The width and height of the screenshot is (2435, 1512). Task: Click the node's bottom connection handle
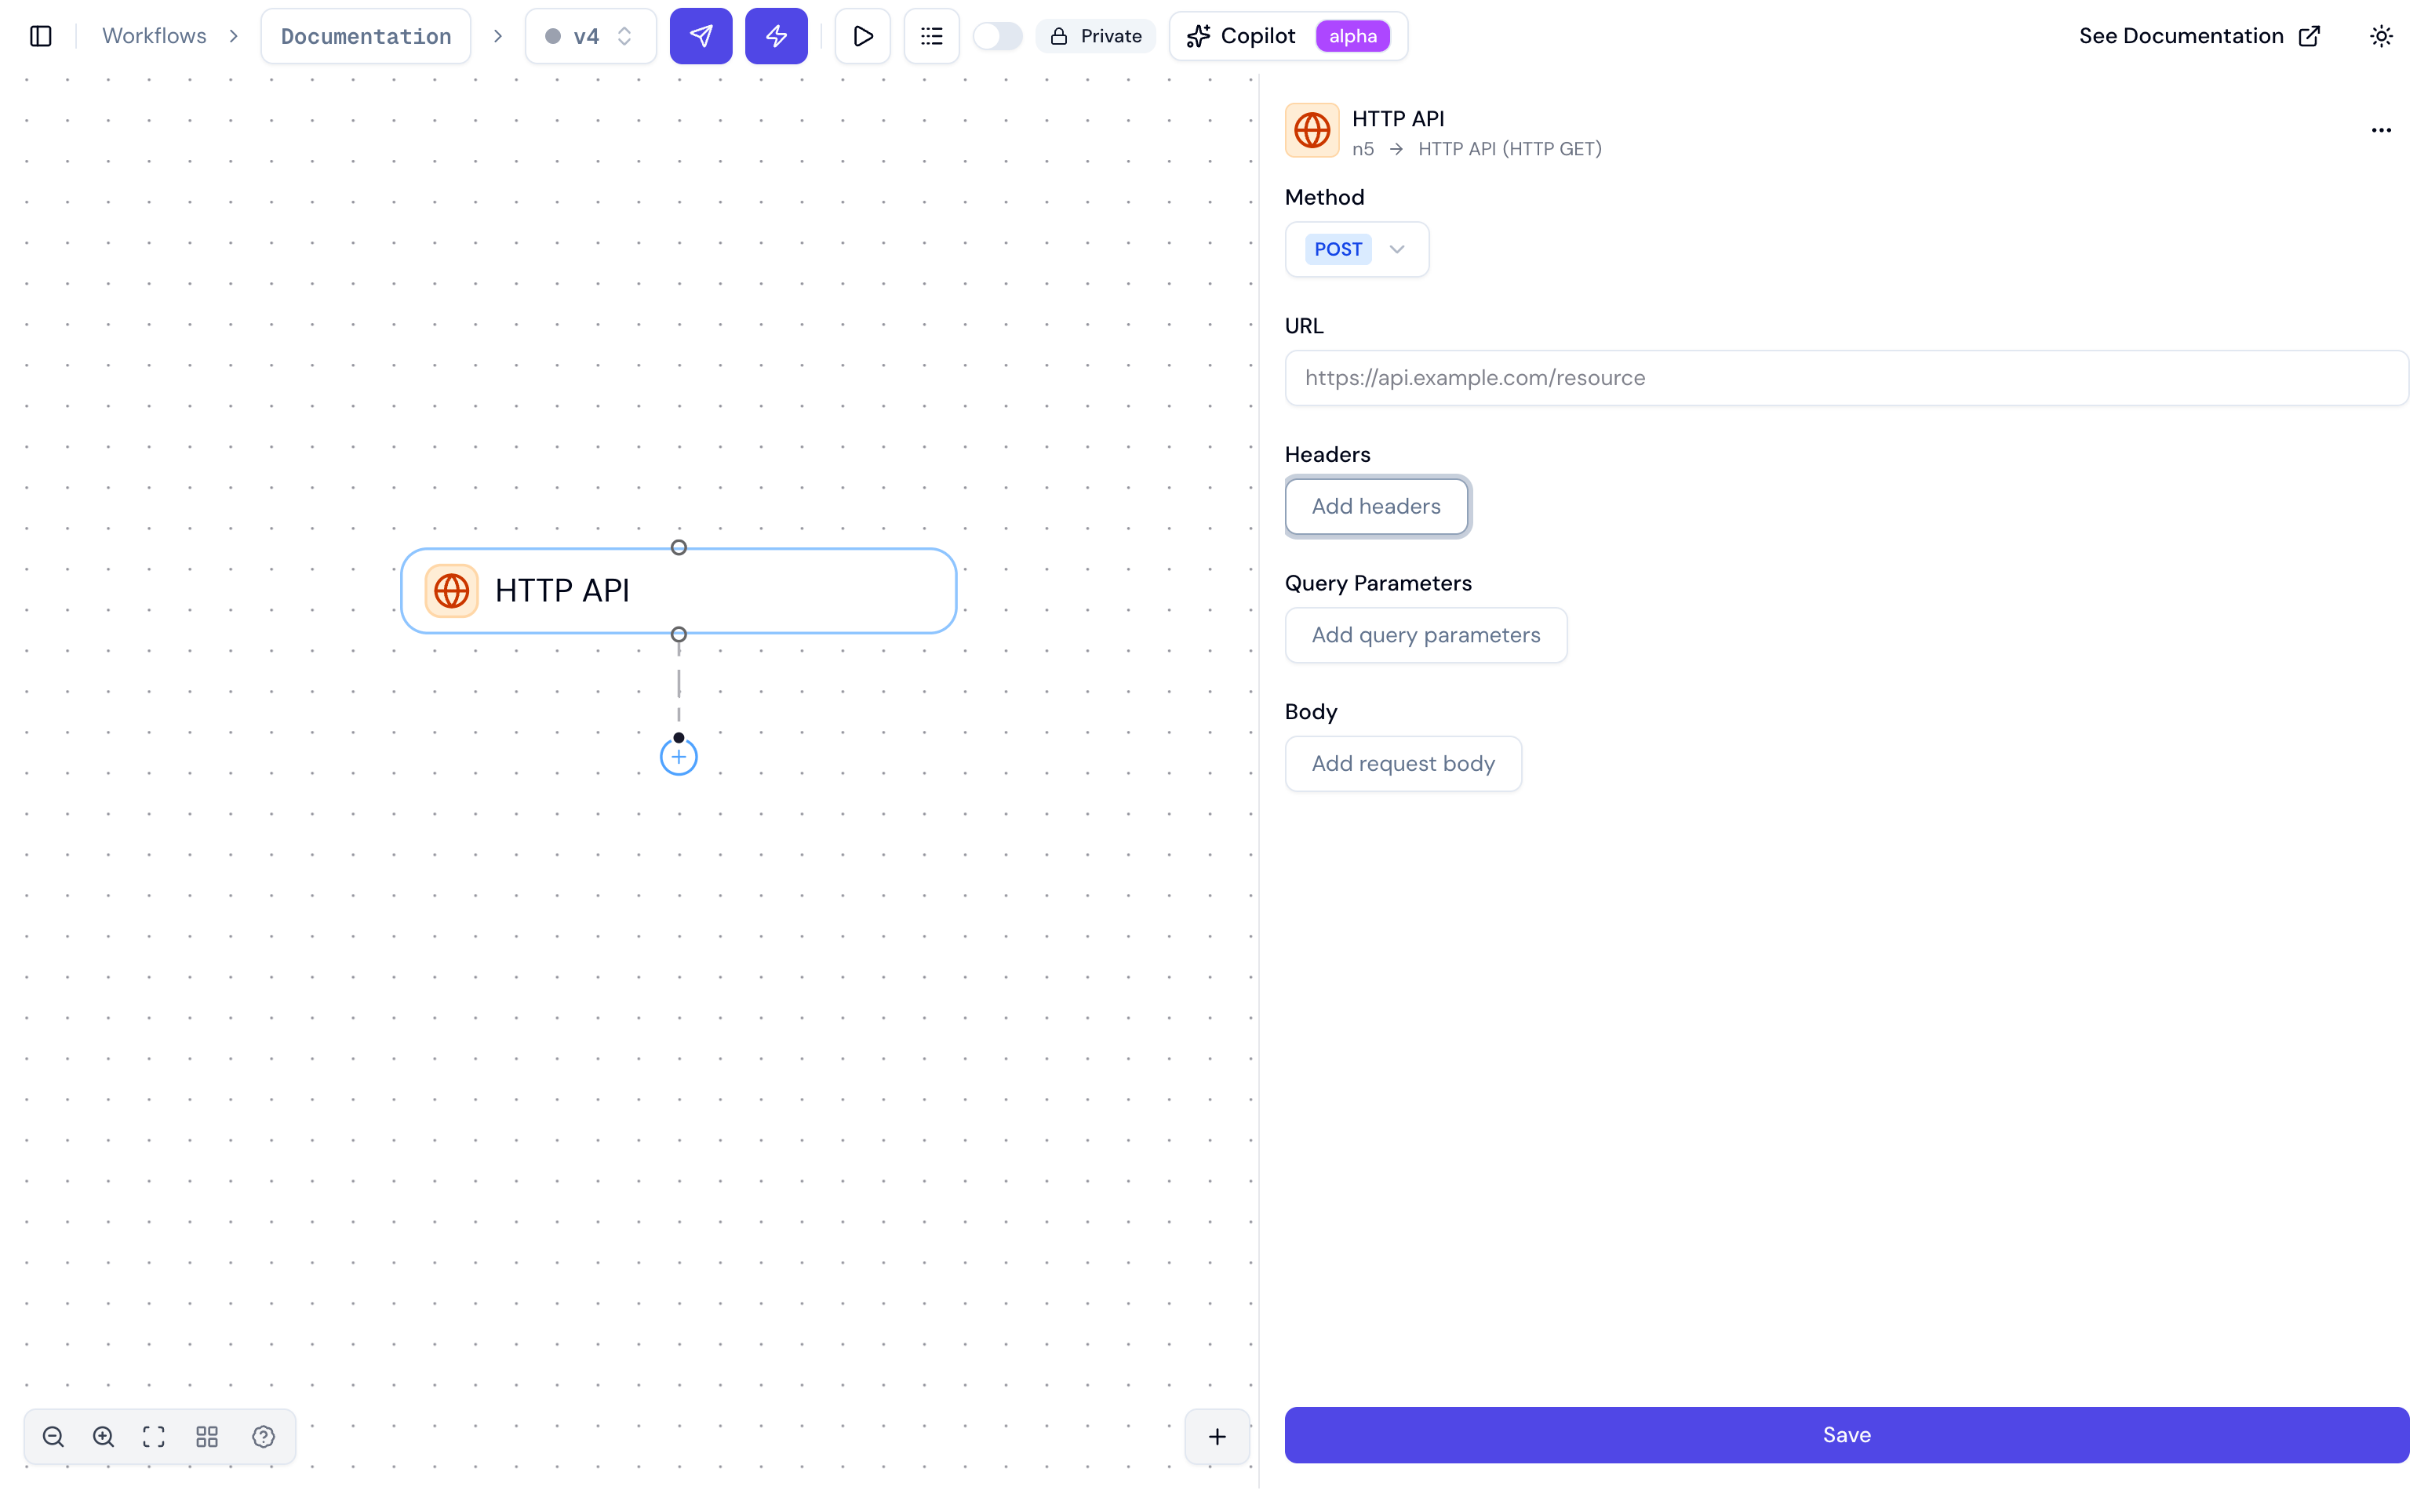(679, 635)
